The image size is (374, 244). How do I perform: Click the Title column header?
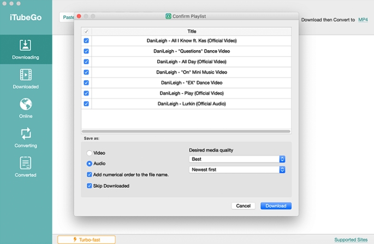pos(192,32)
